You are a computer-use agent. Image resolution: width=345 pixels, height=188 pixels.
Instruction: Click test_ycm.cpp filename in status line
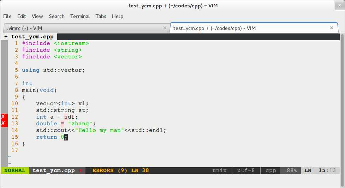click(x=54, y=170)
